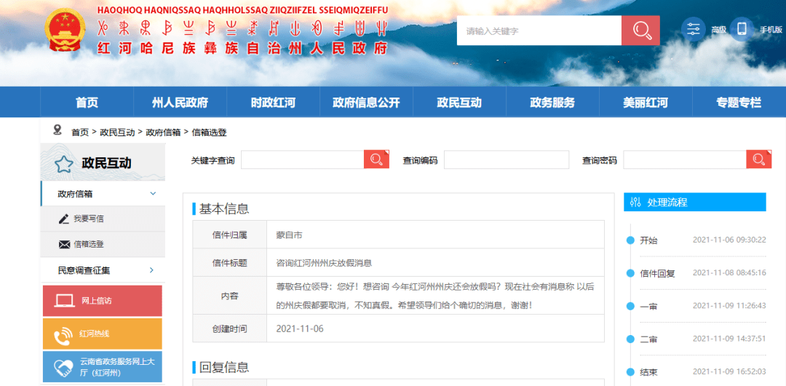Image resolution: width=786 pixels, height=386 pixels.
Task: Focus the 查询密码 input field
Action: [685, 159]
